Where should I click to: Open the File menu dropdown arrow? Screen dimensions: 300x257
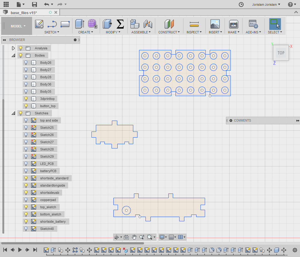pos(23,4)
